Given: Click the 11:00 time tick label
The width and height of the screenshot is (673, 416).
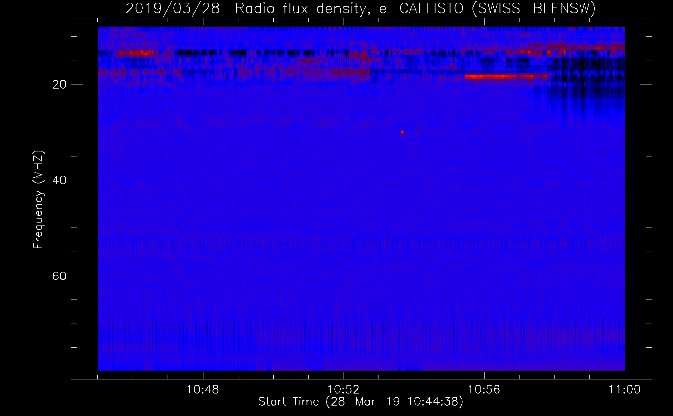Looking at the screenshot, I should point(624,390).
